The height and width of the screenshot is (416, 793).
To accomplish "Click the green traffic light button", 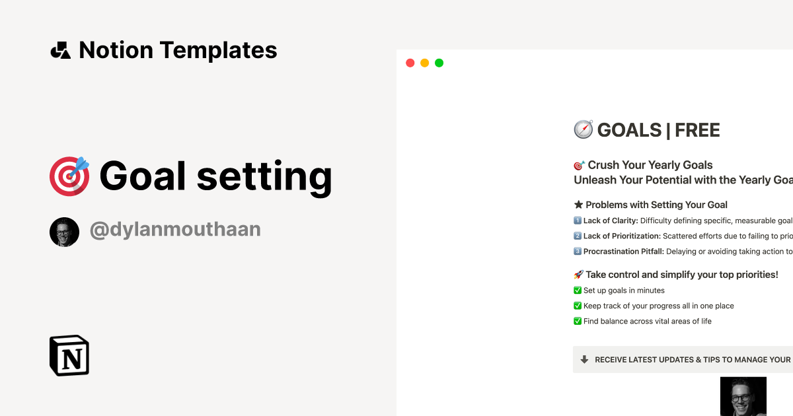I will coord(439,62).
